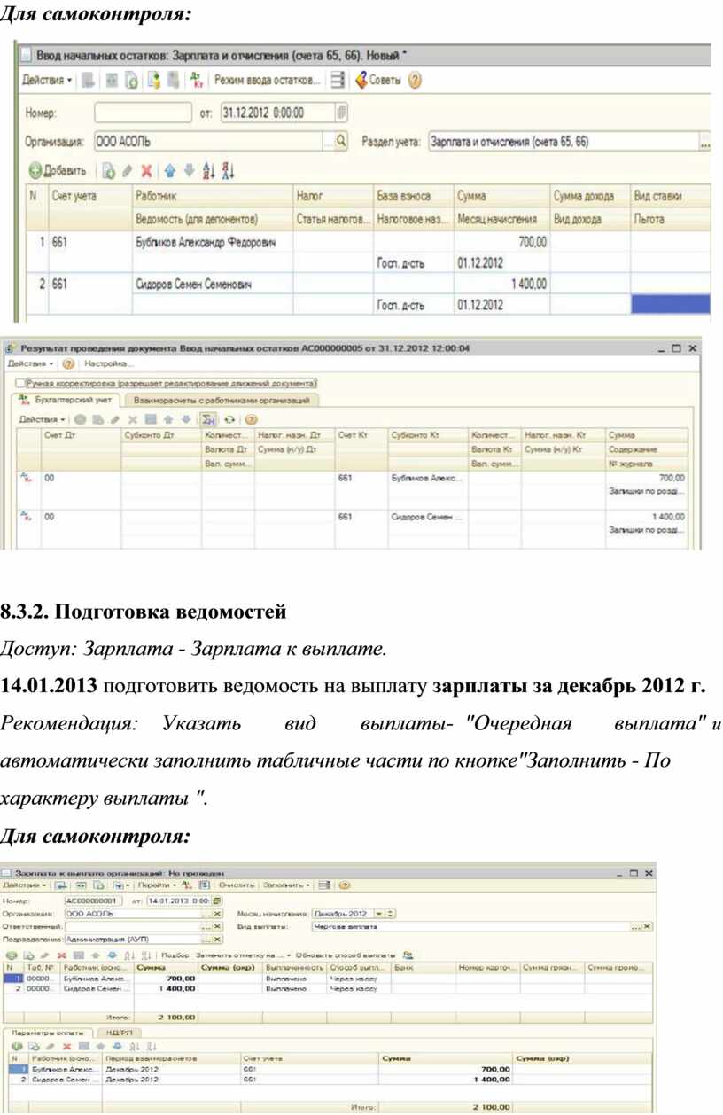This screenshot has width=723, height=1115.
Task: Select Через кассу in Бубликов row
Action: pos(358,978)
